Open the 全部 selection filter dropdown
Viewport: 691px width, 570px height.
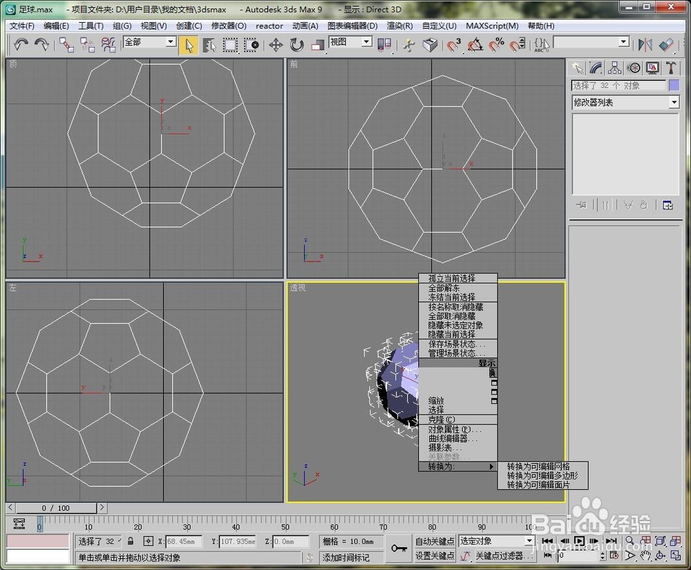coord(171,42)
